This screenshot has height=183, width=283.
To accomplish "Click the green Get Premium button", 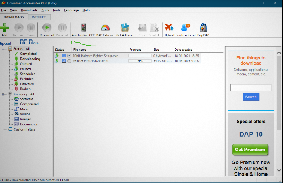I will (250, 150).
